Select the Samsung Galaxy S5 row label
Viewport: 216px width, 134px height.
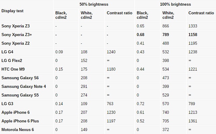click(x=20, y=95)
